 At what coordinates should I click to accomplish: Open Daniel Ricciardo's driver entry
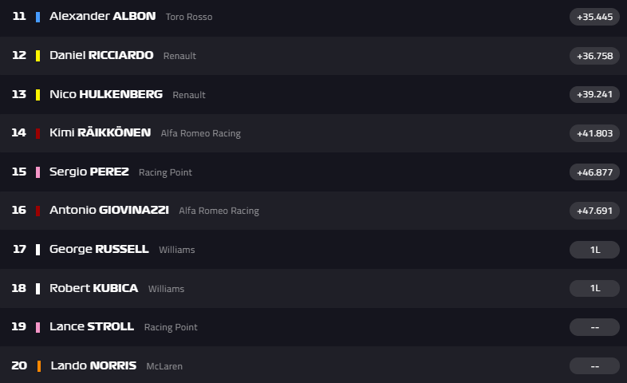102,56
